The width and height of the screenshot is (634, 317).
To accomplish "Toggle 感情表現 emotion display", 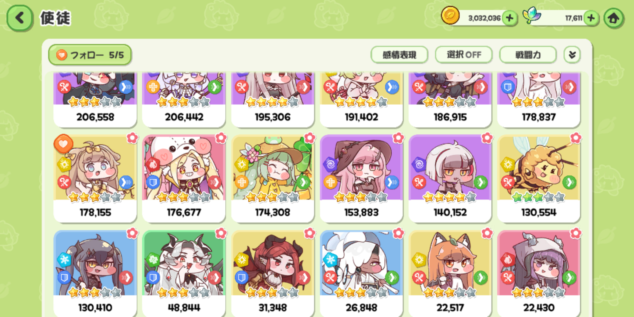I will [399, 55].
